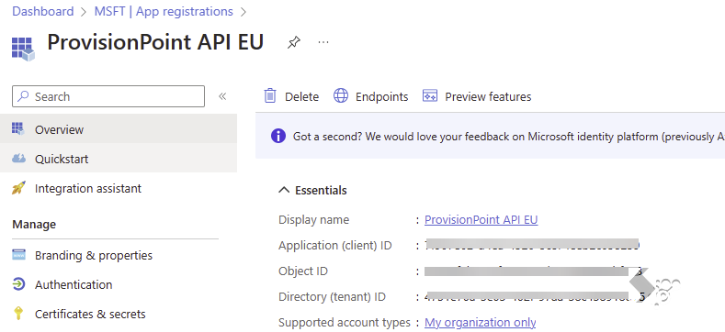Open Preview features
The height and width of the screenshot is (332, 725).
click(488, 96)
